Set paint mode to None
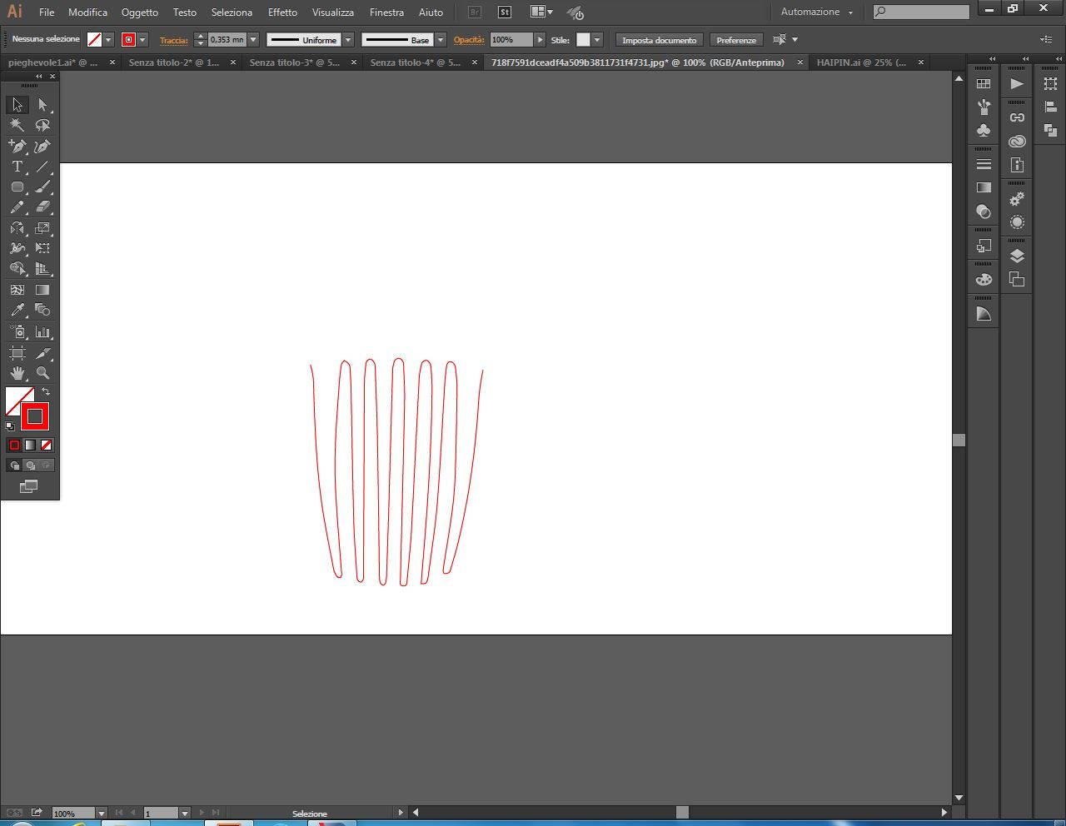1066x826 pixels. (x=46, y=445)
